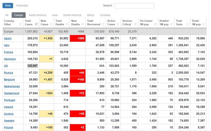The height and width of the screenshot is (131, 211).
Task: Sort by the New Cases column icon
Action: (51, 24)
